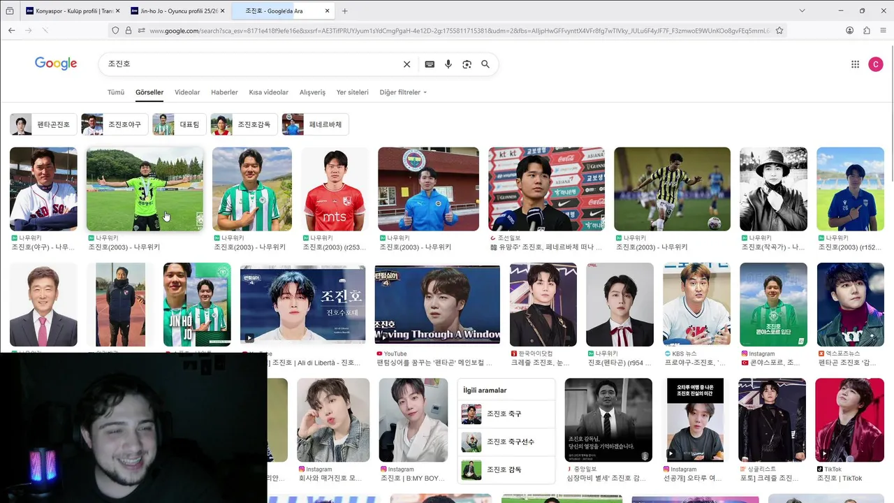Select the Haberler search tab
The height and width of the screenshot is (503, 894).
pos(224,92)
